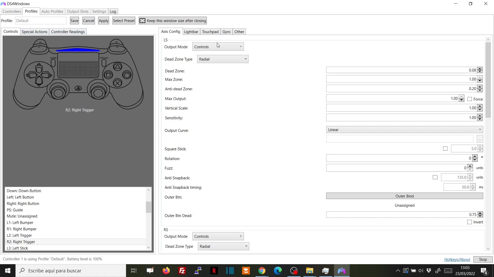Click the triangle button on controller image
494x277 pixels.
[118, 67]
